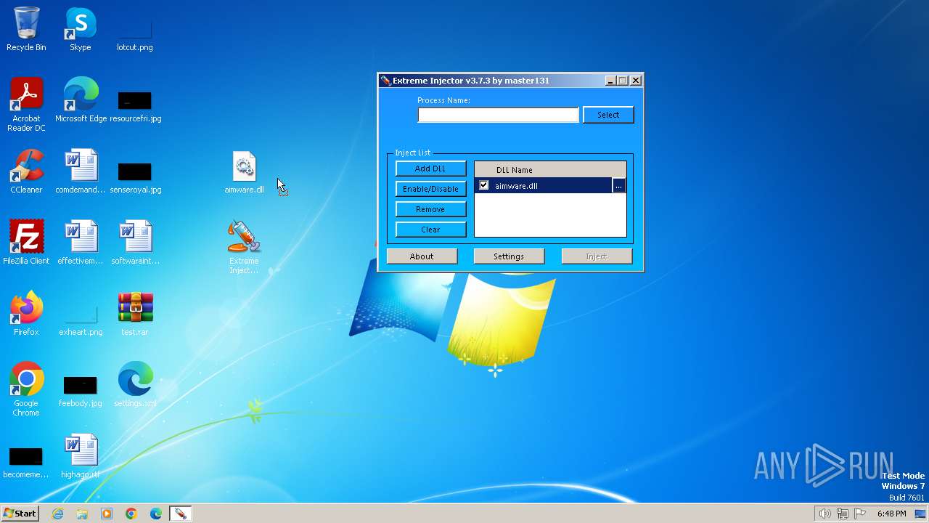Focus the Process Name input field

coord(498,115)
